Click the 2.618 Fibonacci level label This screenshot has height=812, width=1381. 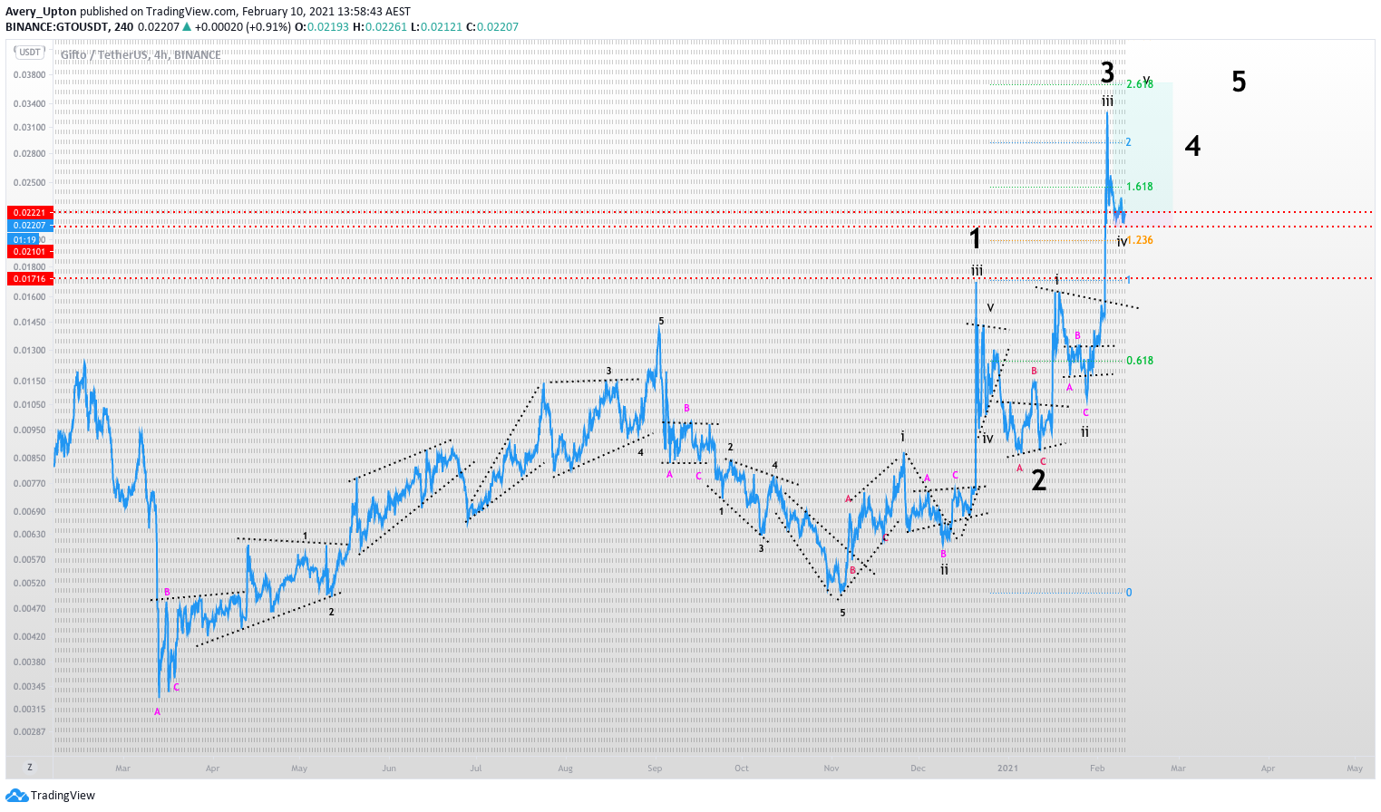click(1140, 84)
